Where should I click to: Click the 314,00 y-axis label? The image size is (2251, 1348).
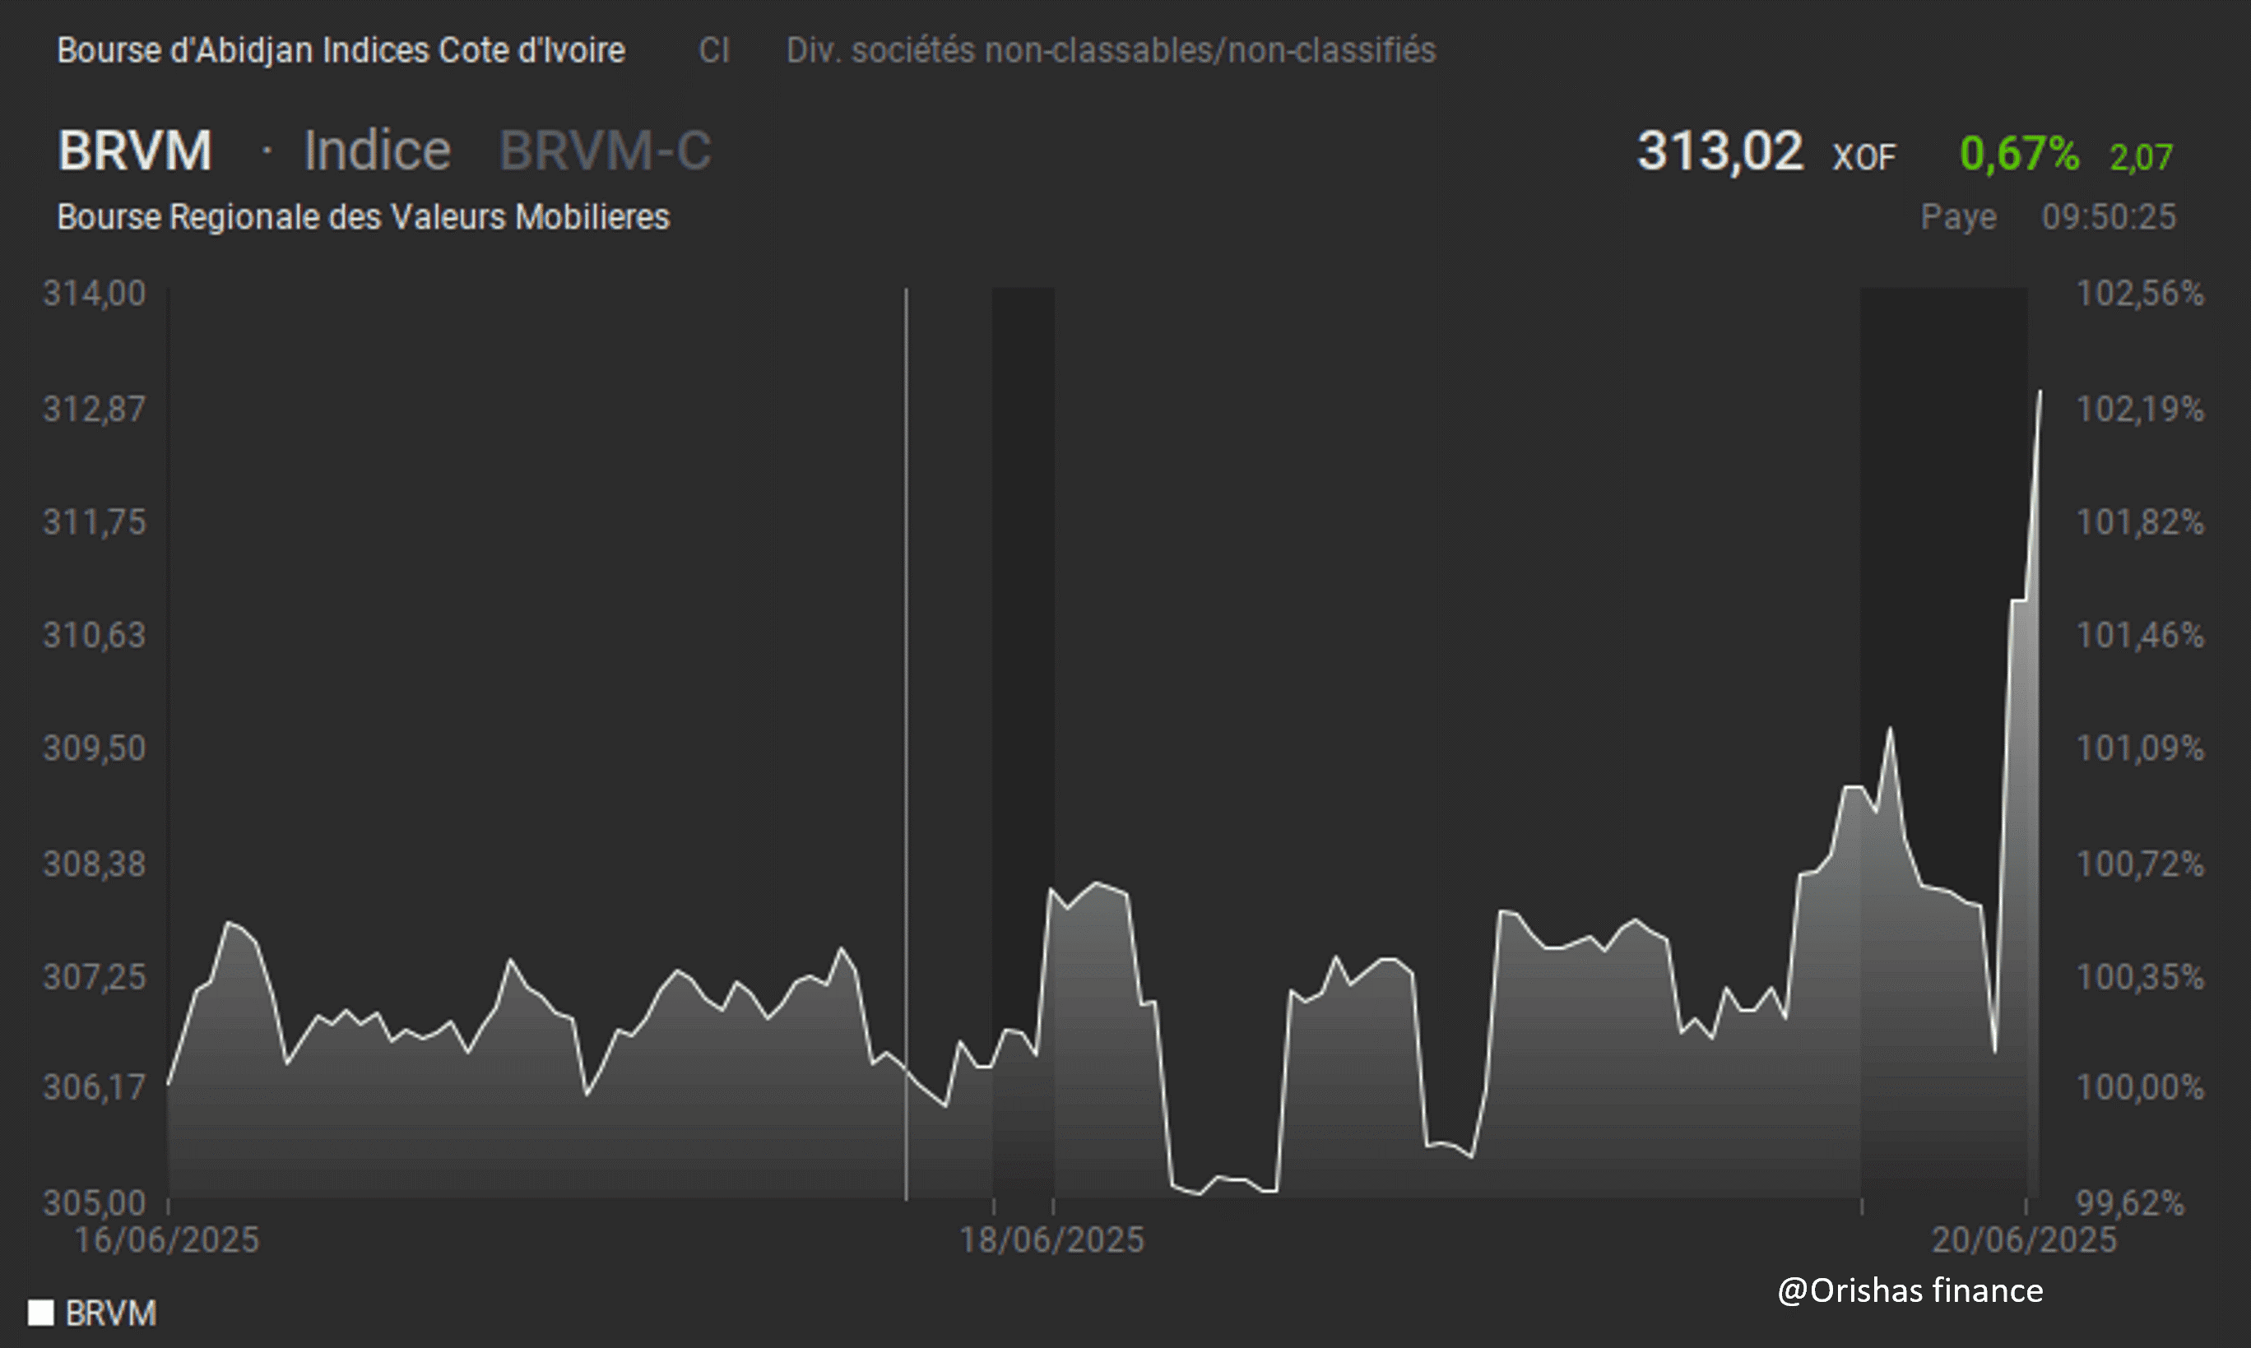[95, 294]
